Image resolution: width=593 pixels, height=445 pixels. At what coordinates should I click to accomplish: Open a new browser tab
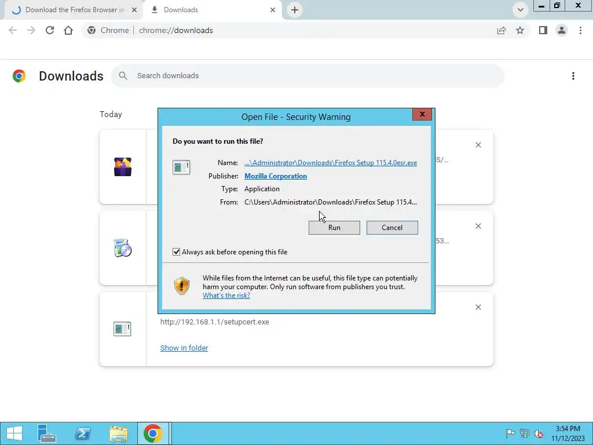point(295,10)
